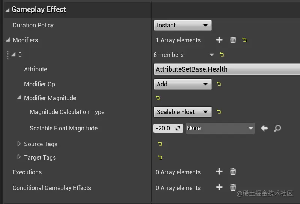Open the Modifier Op Add dropdown
This screenshot has width=300, height=204.
pyautogui.click(x=183, y=84)
